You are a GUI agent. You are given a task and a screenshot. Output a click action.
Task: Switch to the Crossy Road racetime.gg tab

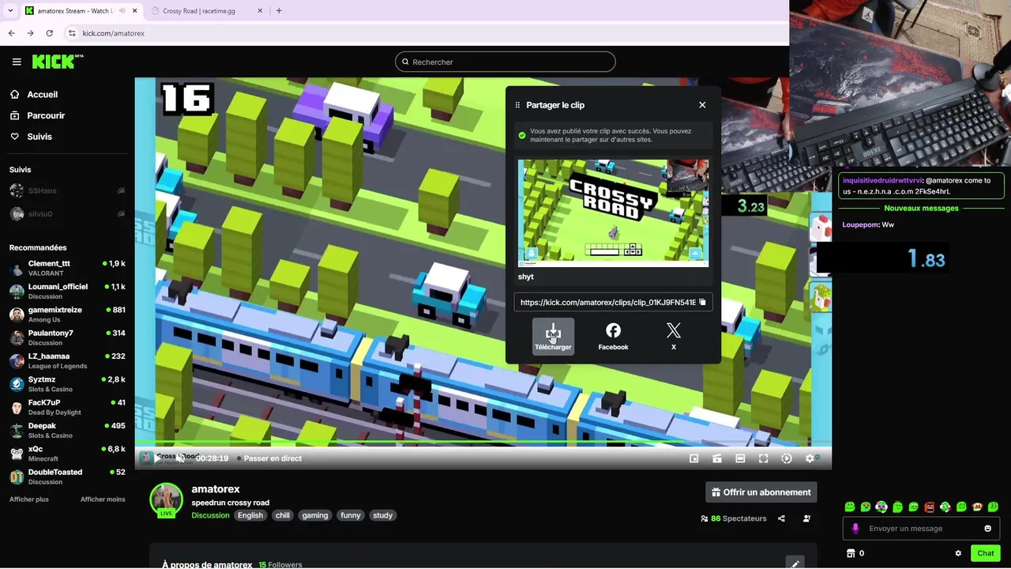pos(205,11)
